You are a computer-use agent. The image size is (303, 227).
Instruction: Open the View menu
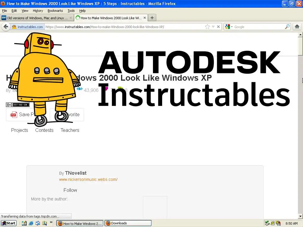coord(25,11)
